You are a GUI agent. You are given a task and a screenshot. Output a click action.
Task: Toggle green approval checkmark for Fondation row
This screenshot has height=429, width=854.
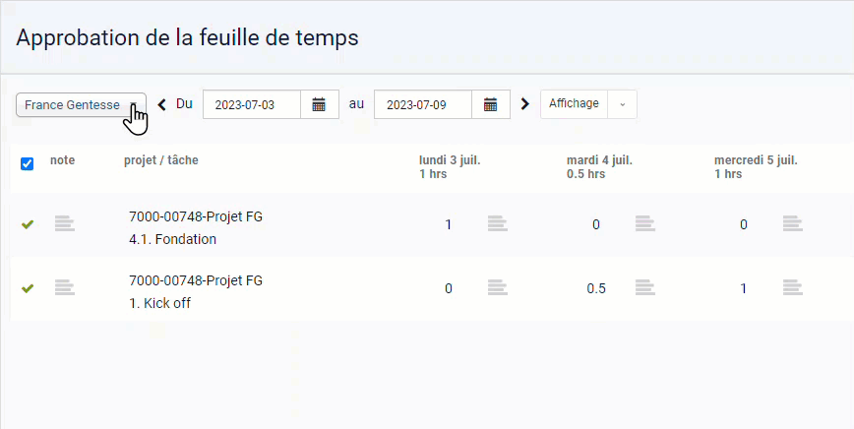tap(28, 224)
